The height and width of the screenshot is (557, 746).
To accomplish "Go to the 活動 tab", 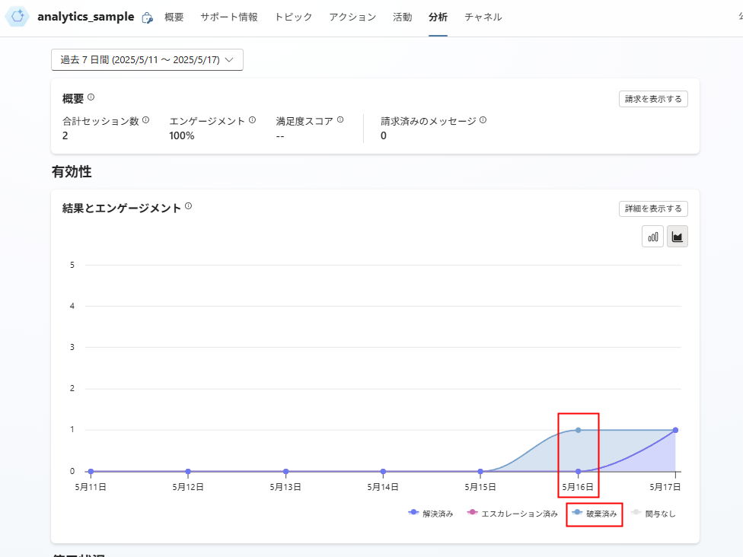I will coord(403,18).
